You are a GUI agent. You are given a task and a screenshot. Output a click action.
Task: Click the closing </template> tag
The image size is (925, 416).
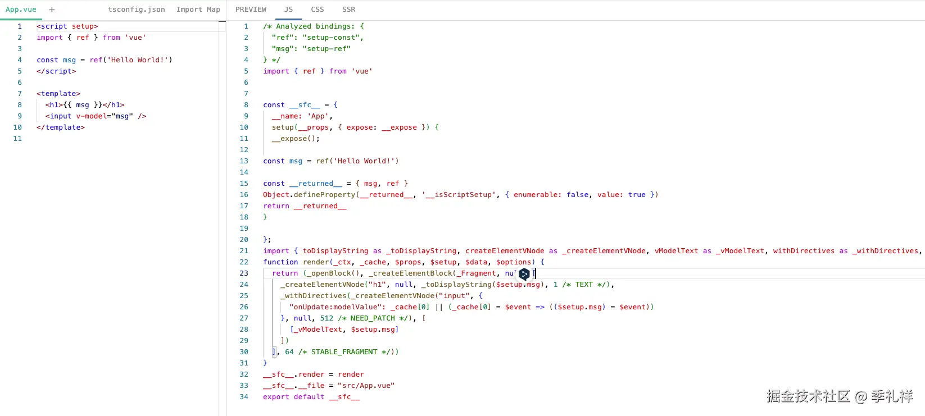pos(61,127)
